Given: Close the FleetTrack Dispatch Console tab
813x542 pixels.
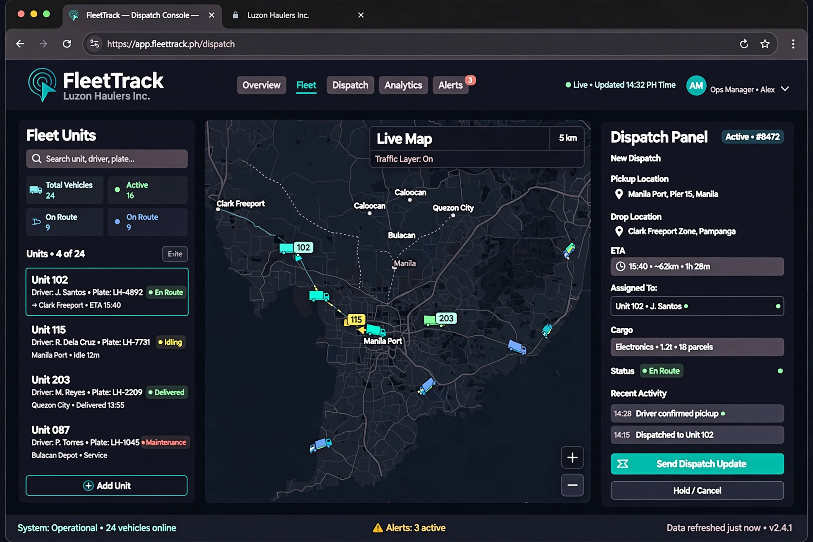Looking at the screenshot, I should (212, 15).
